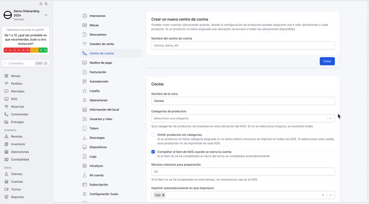Click the Autoatención QR icon

84,81
